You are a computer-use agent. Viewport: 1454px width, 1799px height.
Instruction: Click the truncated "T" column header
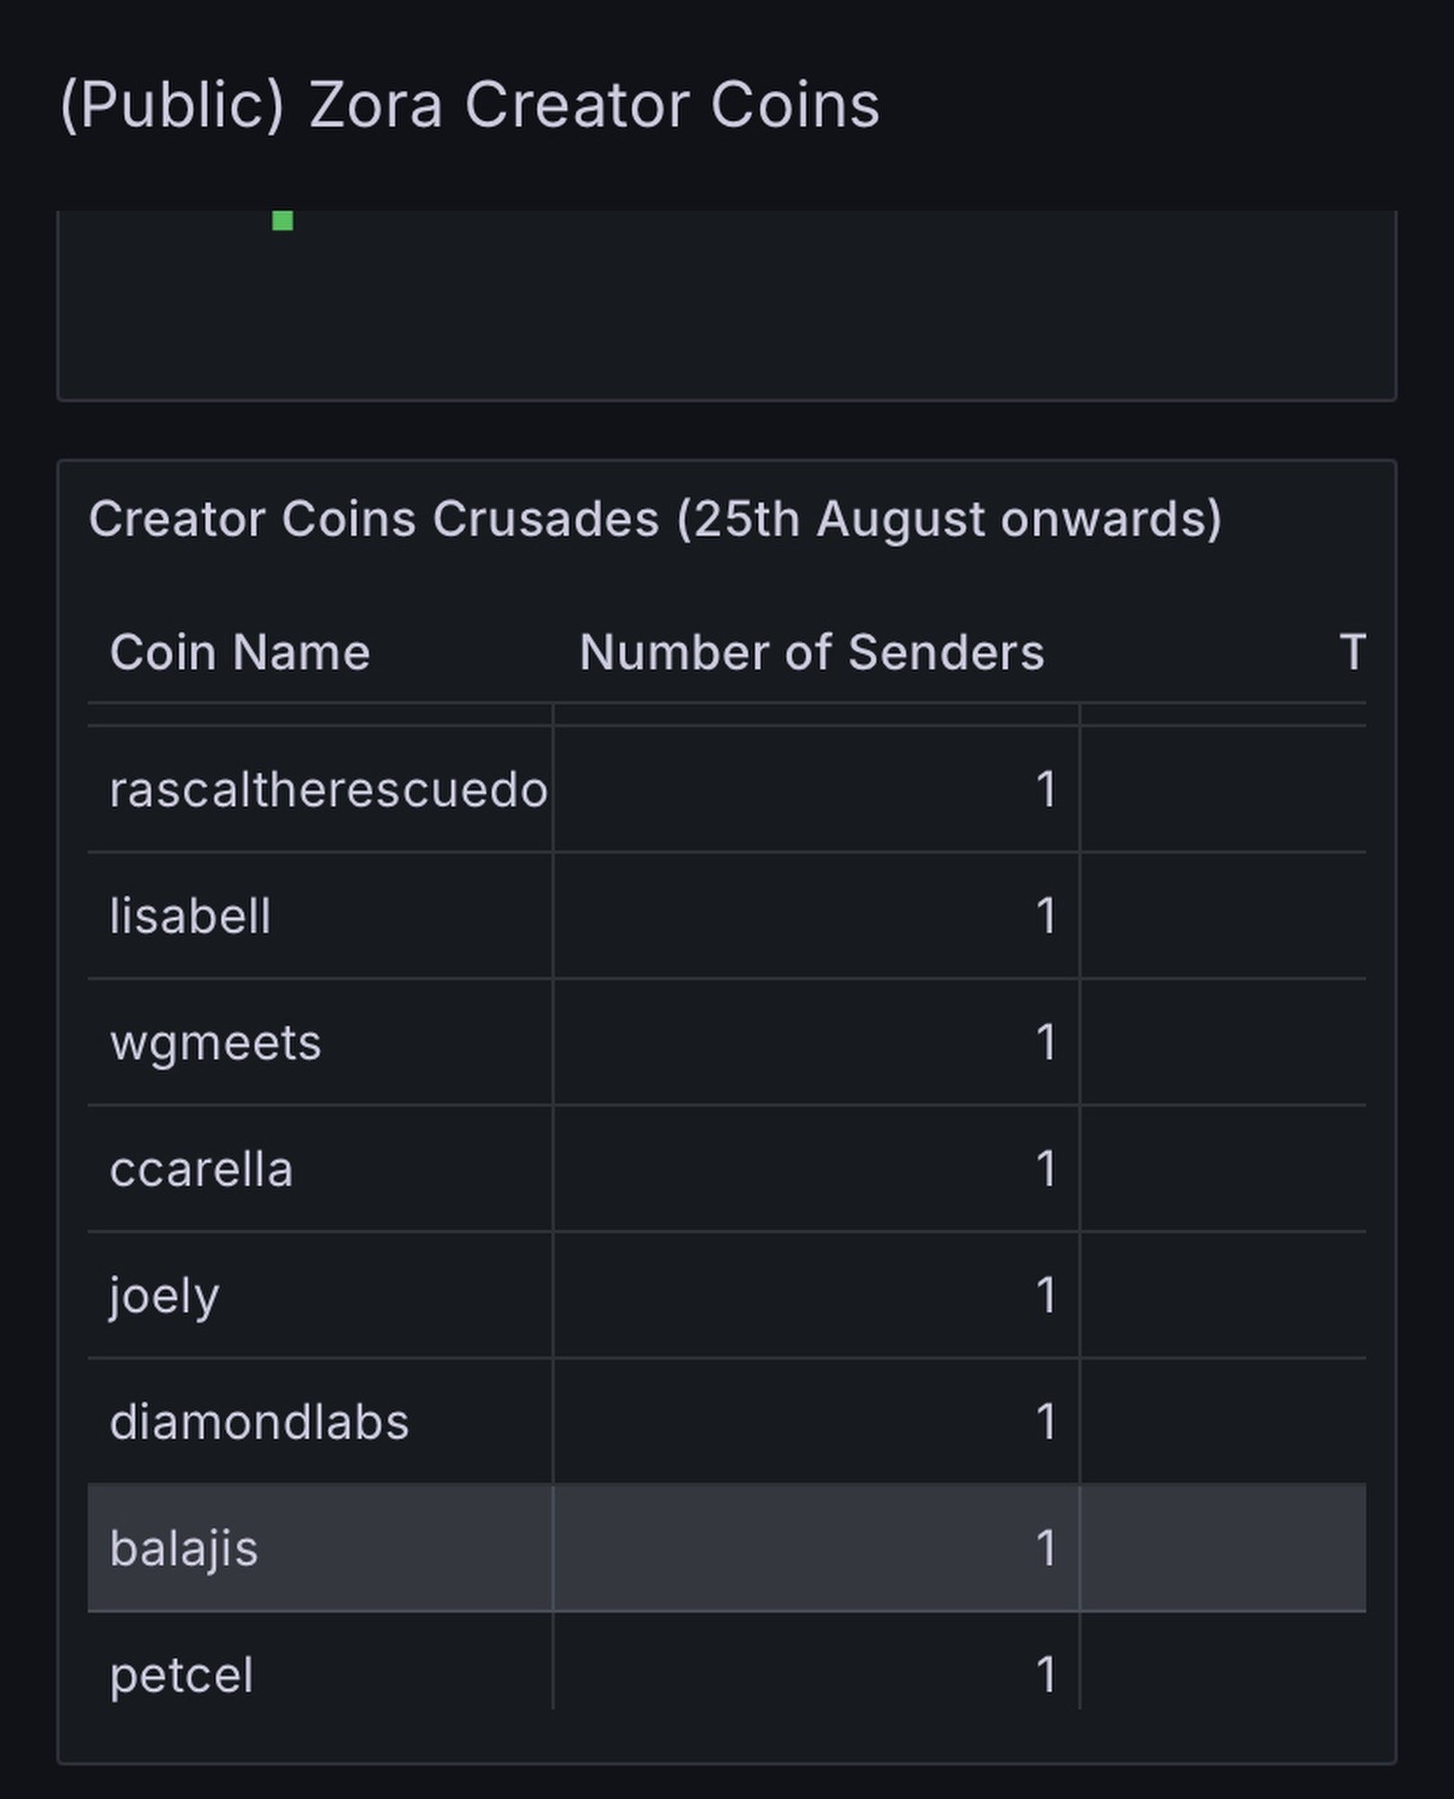[x=1351, y=652]
